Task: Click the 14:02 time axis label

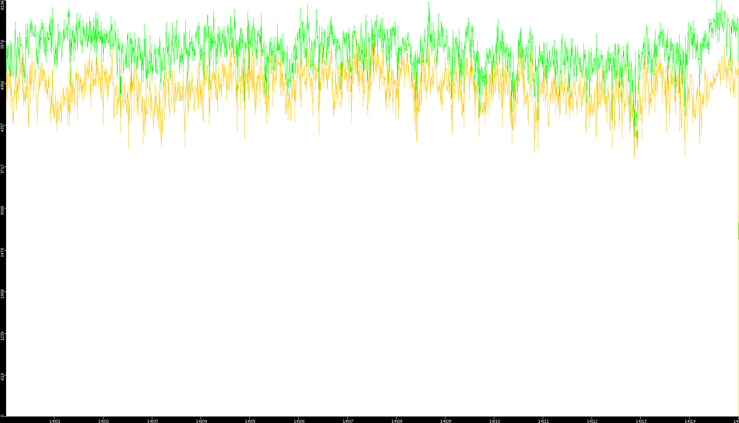Action: tap(103, 421)
